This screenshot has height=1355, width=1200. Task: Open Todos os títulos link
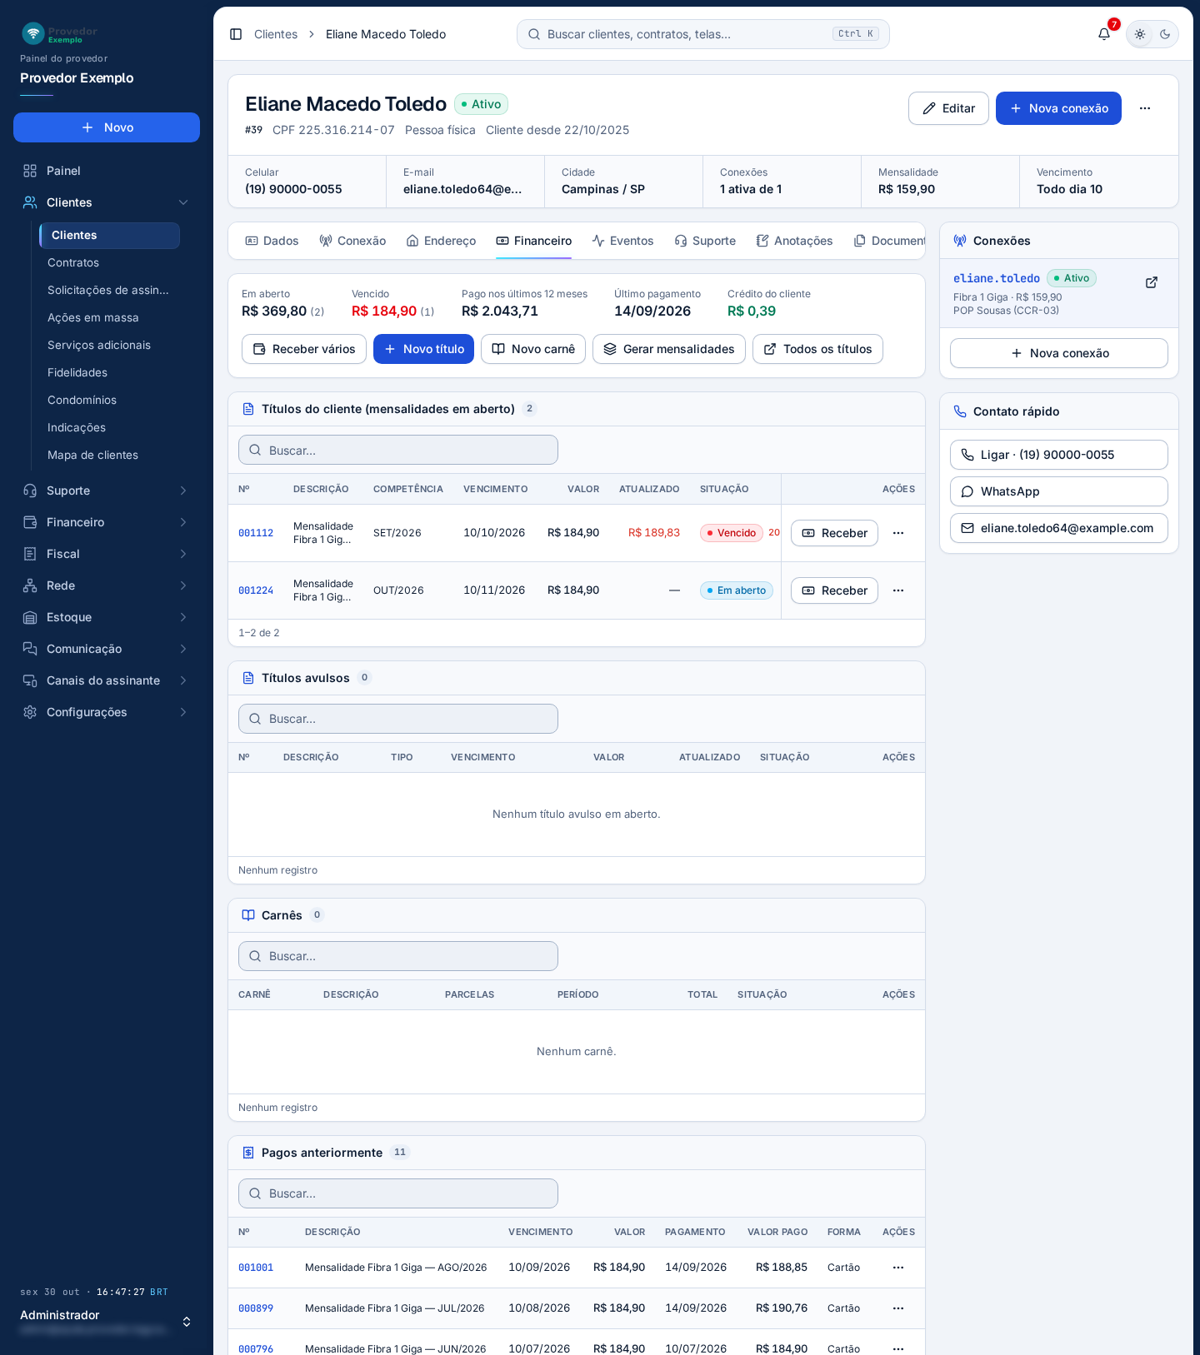(x=817, y=349)
